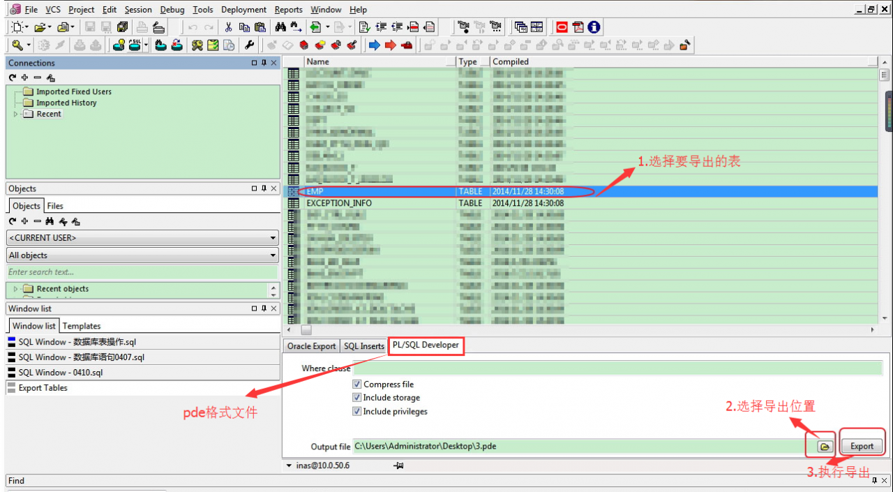Switch to the Files tab
This screenshot has width=893, height=492.
55,206
